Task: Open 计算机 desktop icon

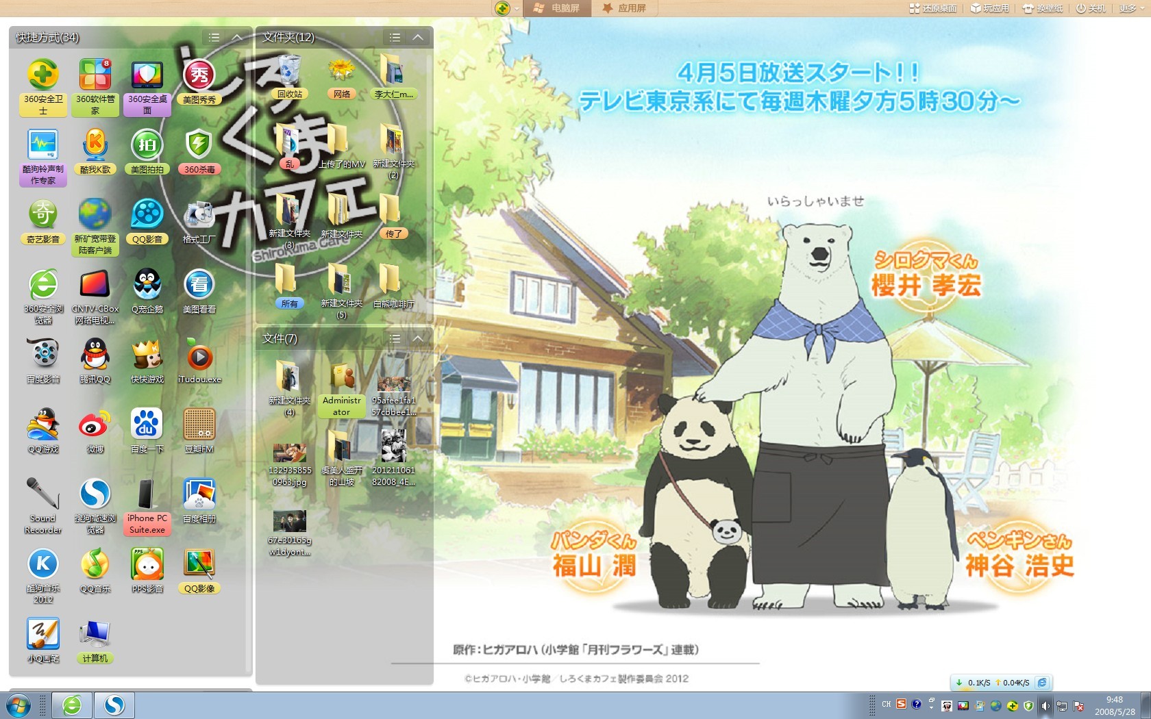Action: point(95,640)
